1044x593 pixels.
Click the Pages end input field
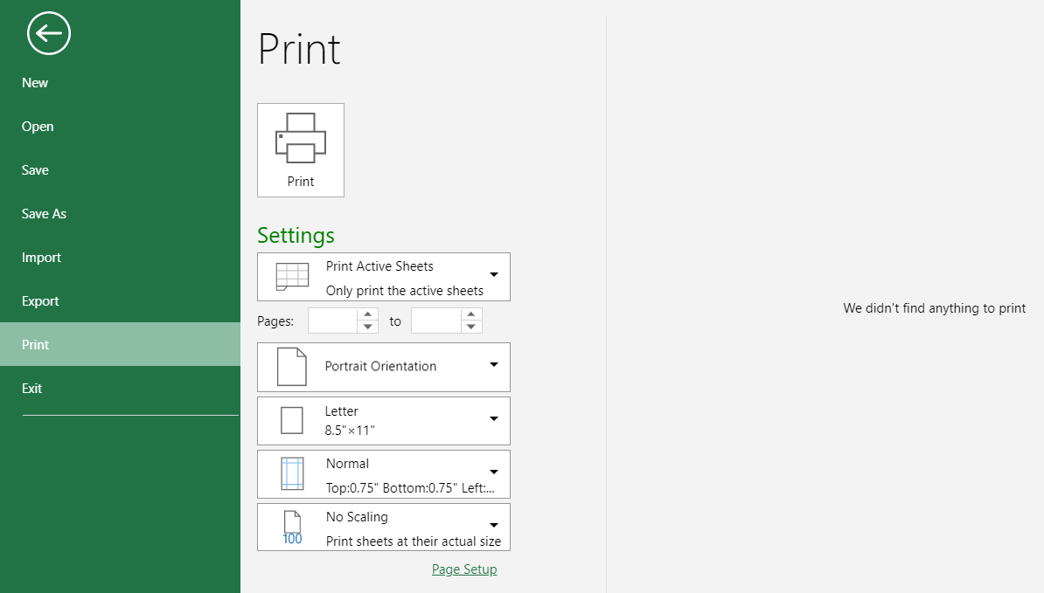click(x=436, y=321)
